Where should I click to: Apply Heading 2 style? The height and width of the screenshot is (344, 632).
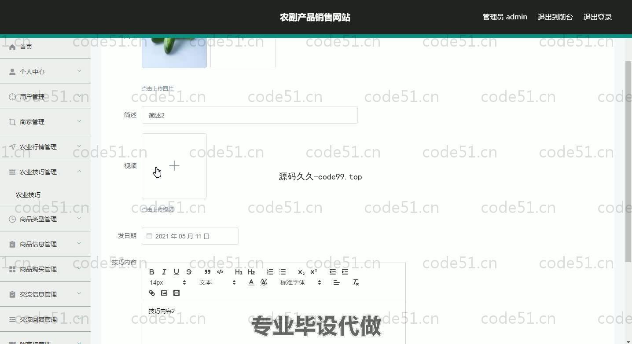pyautogui.click(x=251, y=272)
